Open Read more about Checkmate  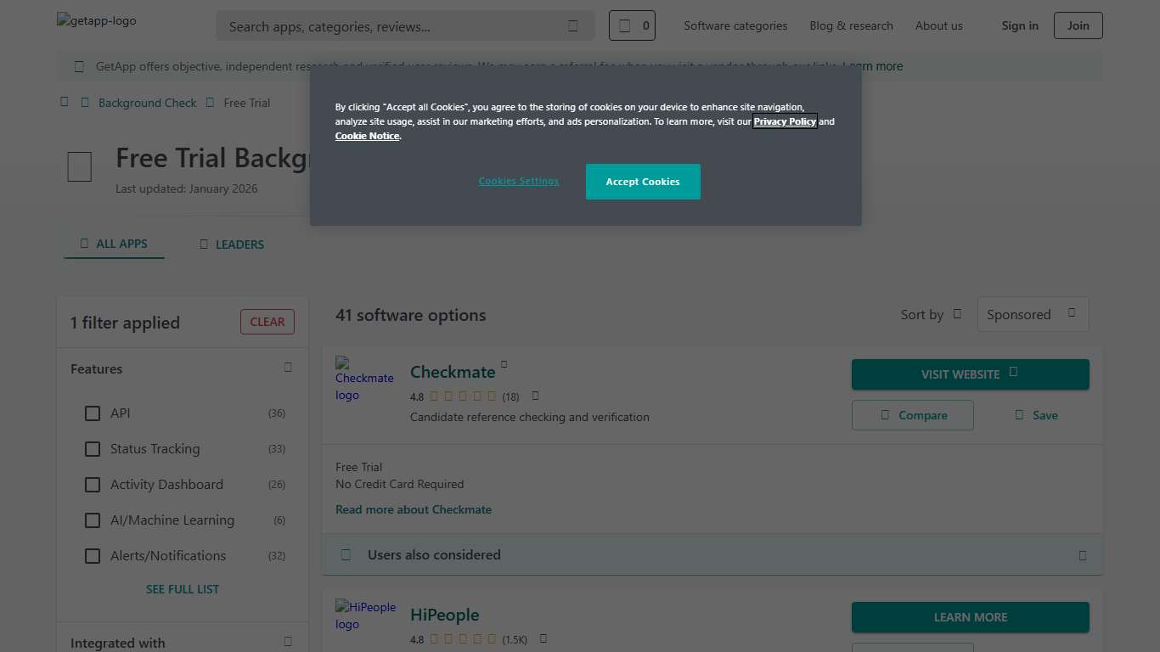coord(414,509)
